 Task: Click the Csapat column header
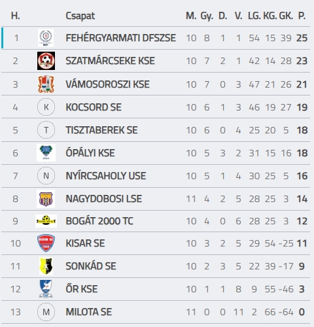coord(80,16)
